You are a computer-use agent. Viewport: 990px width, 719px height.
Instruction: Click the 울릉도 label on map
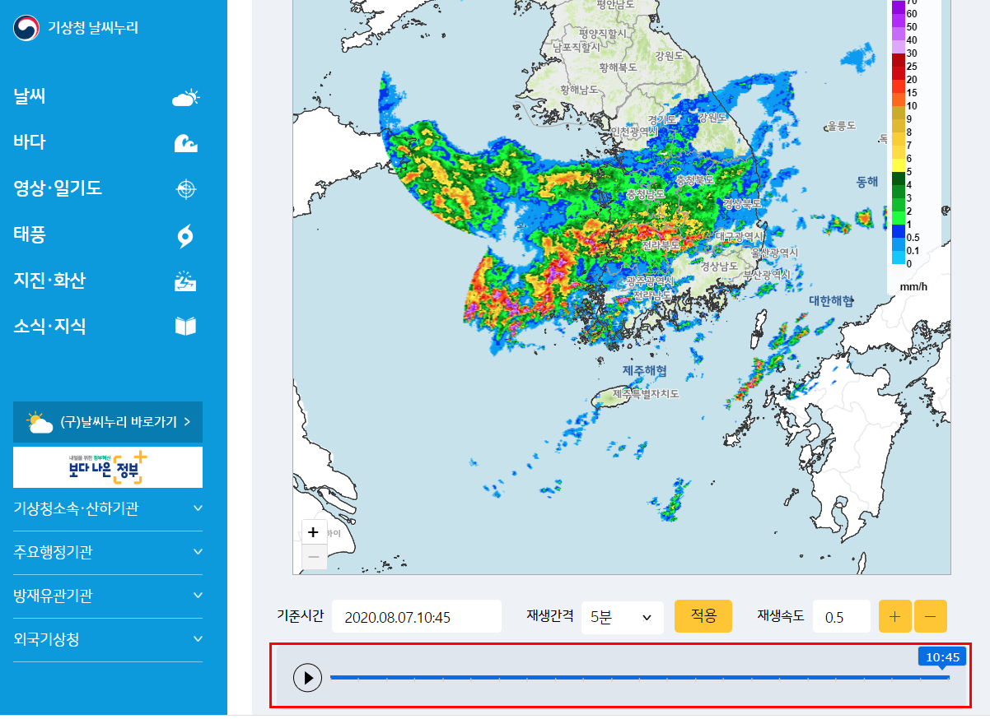click(842, 126)
